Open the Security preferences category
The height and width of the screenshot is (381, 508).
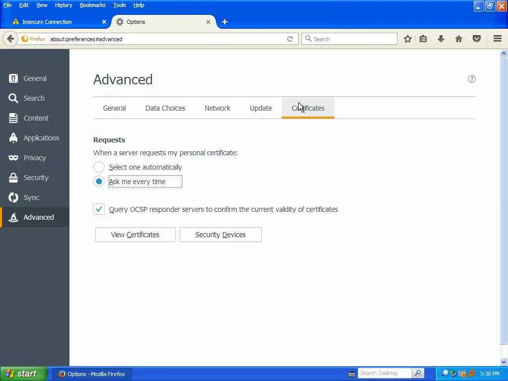pos(35,178)
